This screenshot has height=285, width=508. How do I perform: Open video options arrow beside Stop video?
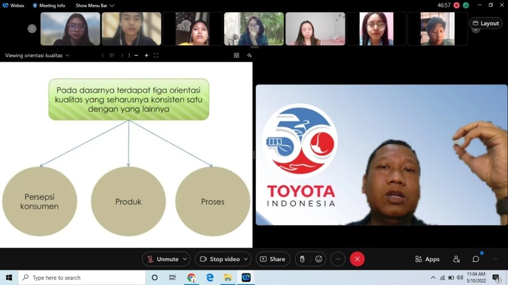246,259
